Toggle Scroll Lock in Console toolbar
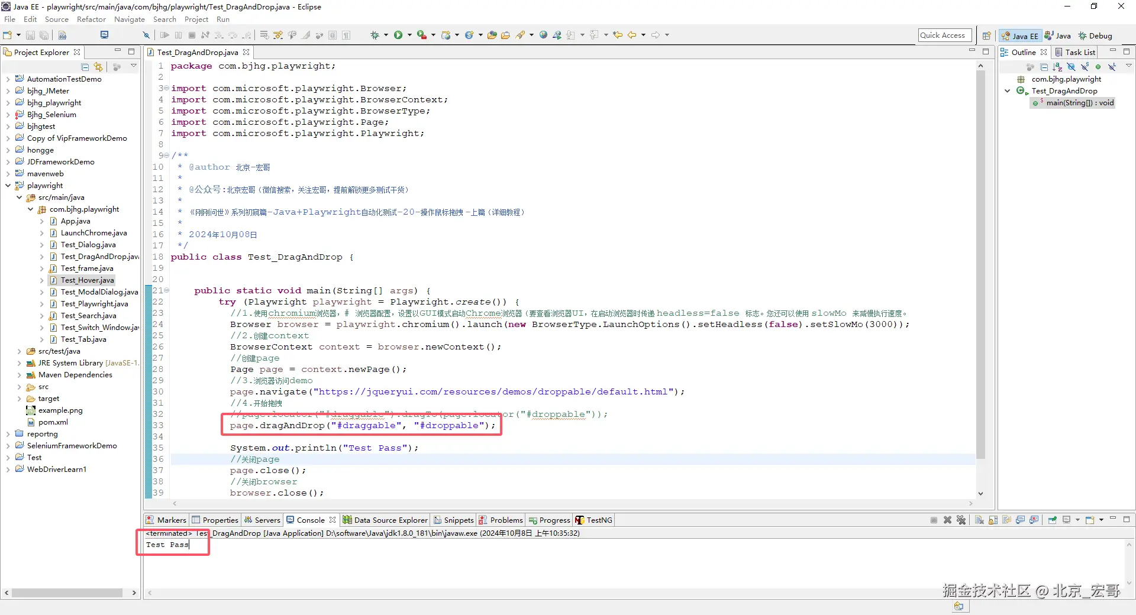This screenshot has height=615, width=1136. (x=993, y=520)
